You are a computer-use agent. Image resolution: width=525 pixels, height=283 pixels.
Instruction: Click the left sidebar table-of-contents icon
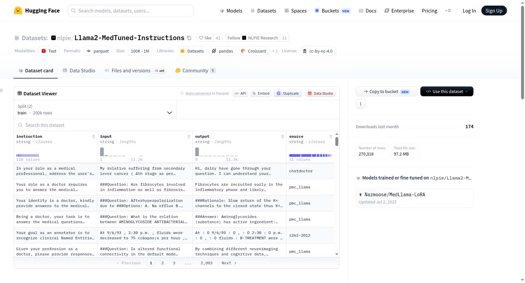pyautogui.click(x=2, y=90)
